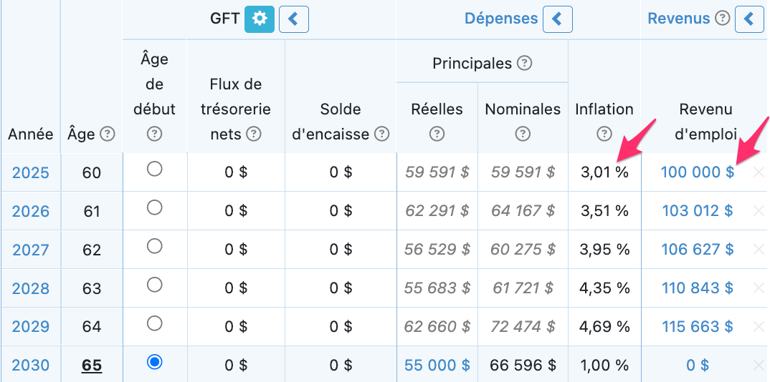This screenshot has width=770, height=382.
Task: Open the GFT settings gear icon
Action: [260, 19]
